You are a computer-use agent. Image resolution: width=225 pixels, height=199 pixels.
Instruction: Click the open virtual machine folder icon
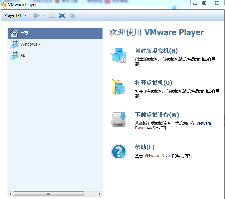(x=118, y=87)
